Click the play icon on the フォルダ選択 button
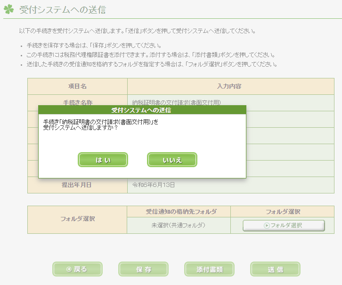 (x=267, y=225)
